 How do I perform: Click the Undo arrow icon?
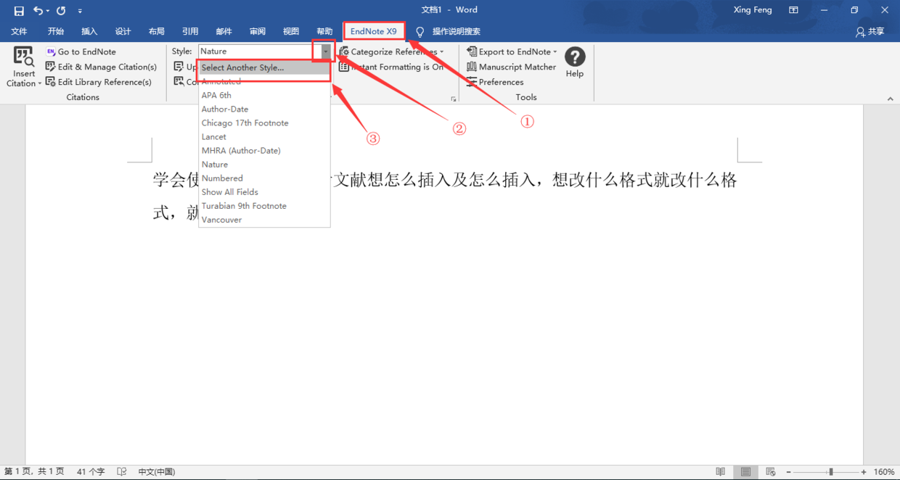(38, 11)
